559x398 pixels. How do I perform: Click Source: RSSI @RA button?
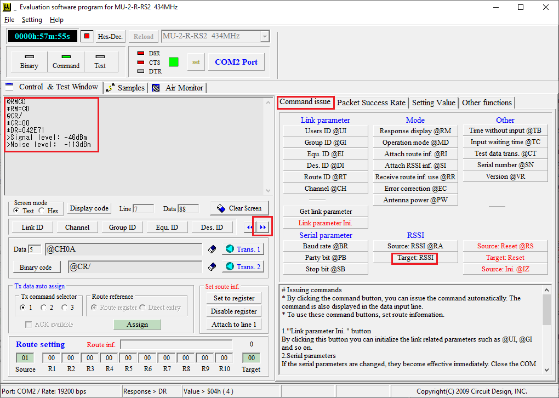point(415,246)
